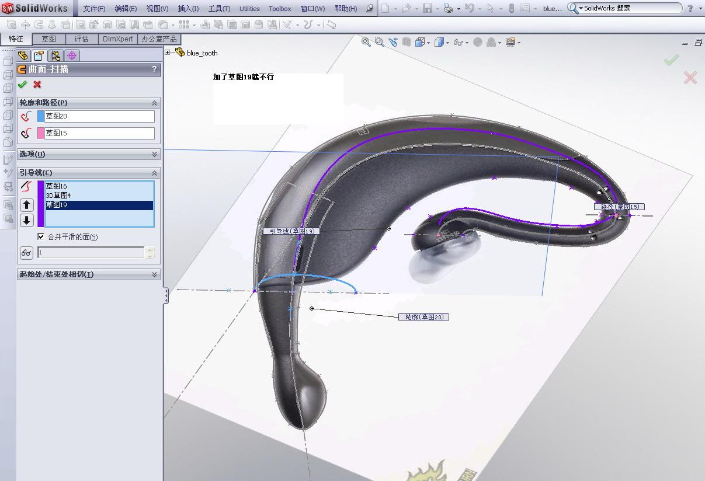Click Zoom to Area magnifier icon
Viewport: 705px width, 481px height.
pos(380,42)
